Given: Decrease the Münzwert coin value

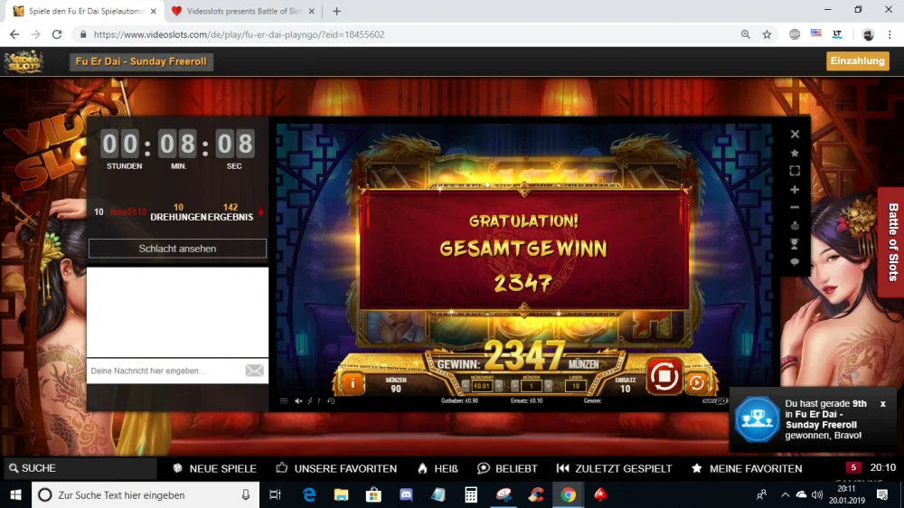Looking at the screenshot, I should 466,386.
